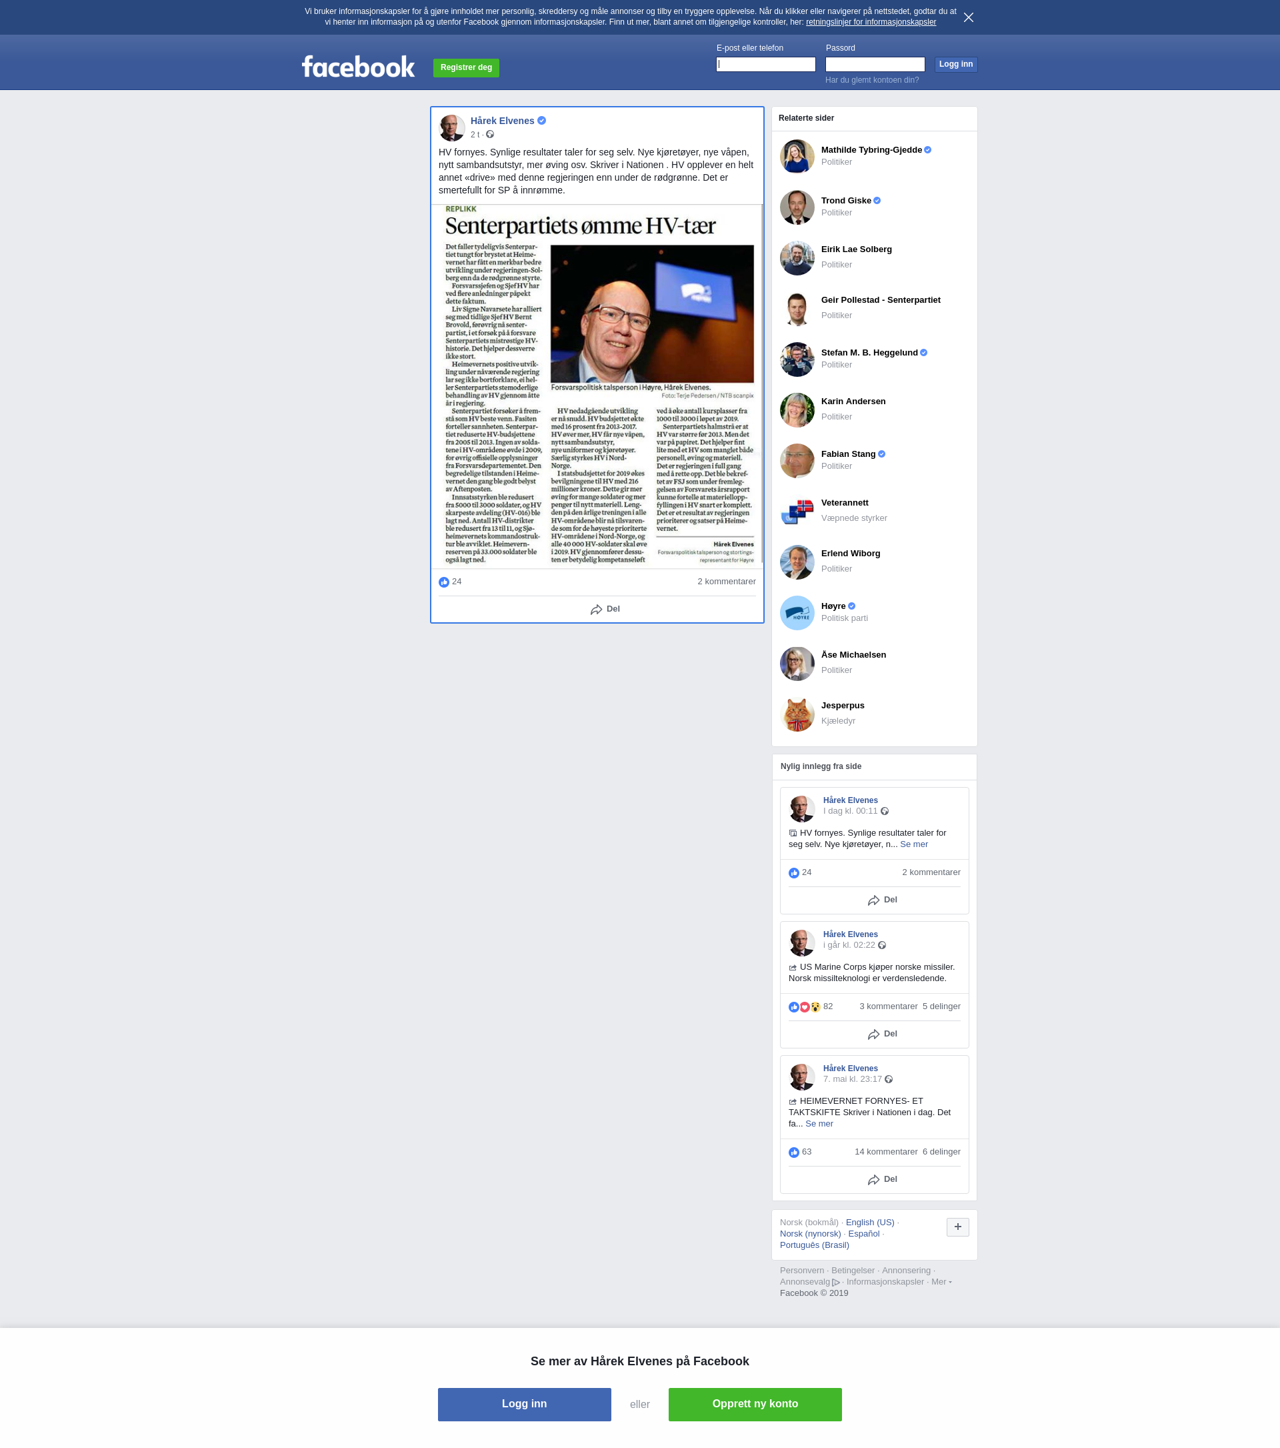
Task: Click like icon showing 63
Action: click(793, 1153)
